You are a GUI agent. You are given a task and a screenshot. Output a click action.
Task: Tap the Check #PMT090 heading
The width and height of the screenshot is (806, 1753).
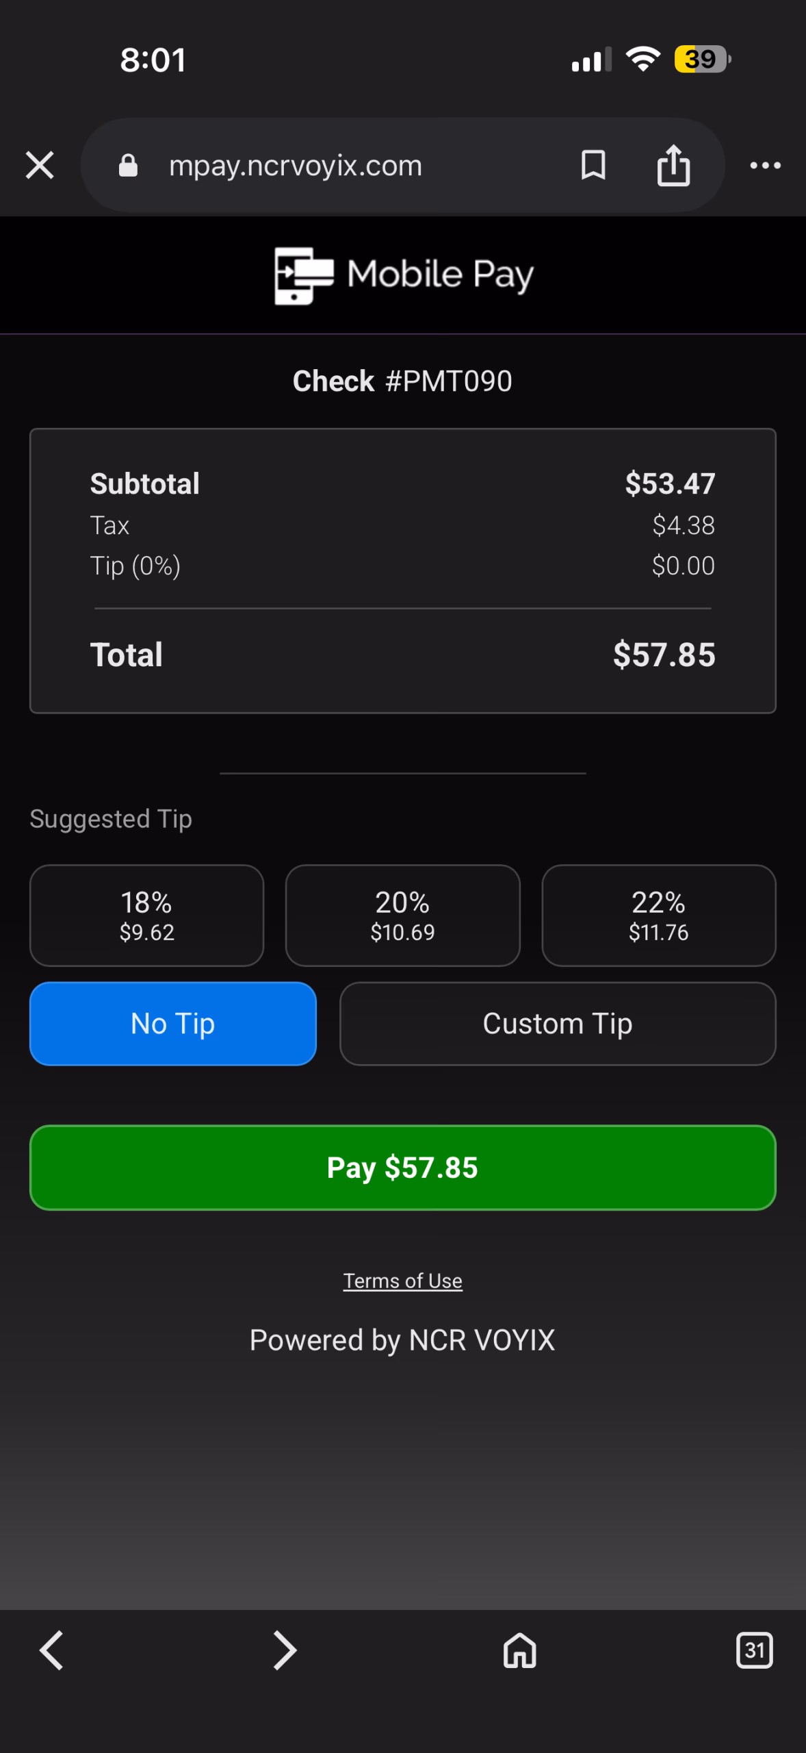(402, 381)
